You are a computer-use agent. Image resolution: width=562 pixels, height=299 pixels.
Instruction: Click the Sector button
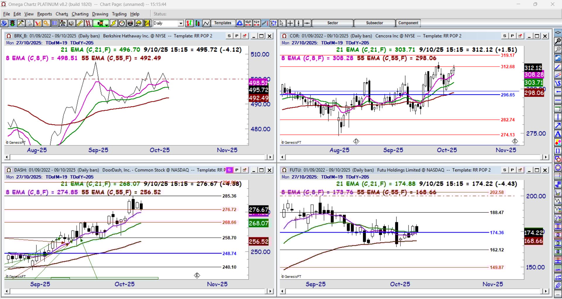333,23
